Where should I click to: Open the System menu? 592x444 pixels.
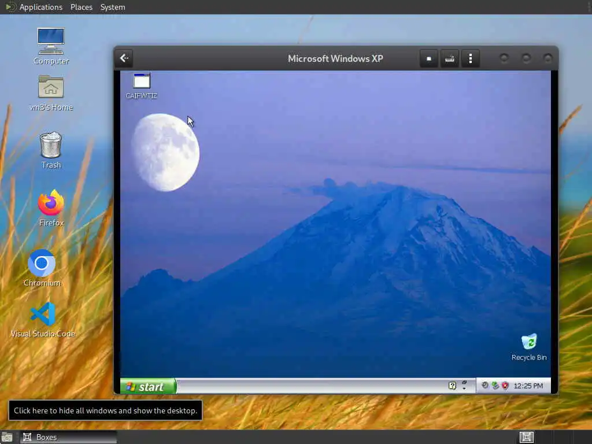coord(113,7)
